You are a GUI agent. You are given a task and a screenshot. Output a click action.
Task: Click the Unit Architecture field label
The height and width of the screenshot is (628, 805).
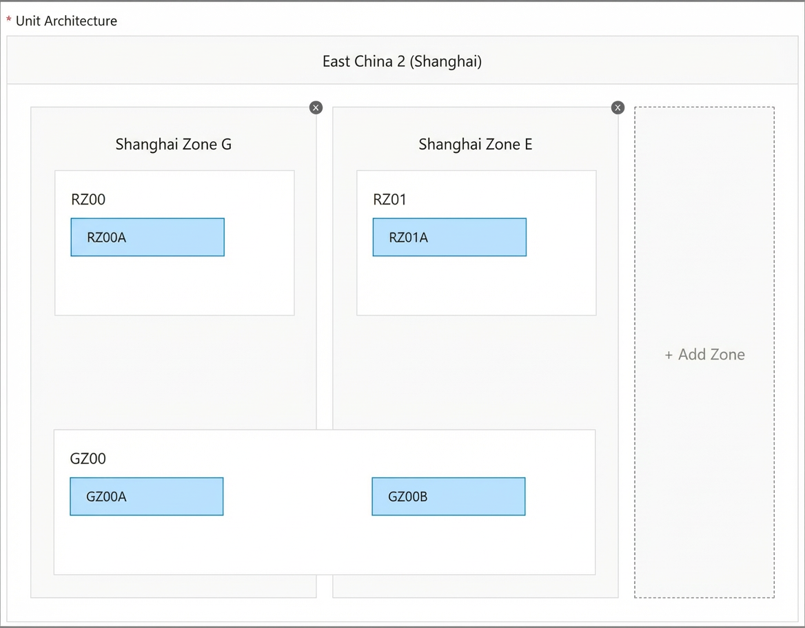click(x=67, y=21)
